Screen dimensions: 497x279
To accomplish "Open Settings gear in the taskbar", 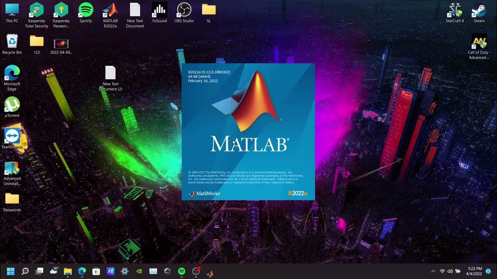I will 125,271.
